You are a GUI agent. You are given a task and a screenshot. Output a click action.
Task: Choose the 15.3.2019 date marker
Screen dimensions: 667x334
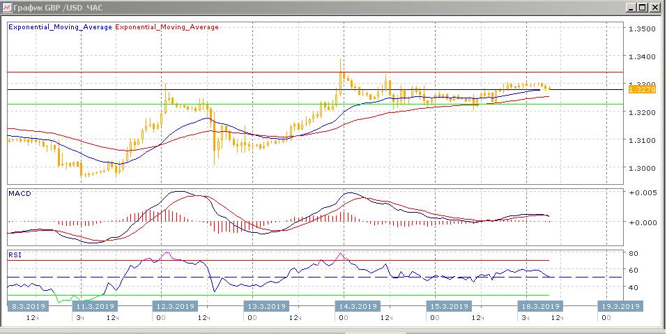[447, 306]
